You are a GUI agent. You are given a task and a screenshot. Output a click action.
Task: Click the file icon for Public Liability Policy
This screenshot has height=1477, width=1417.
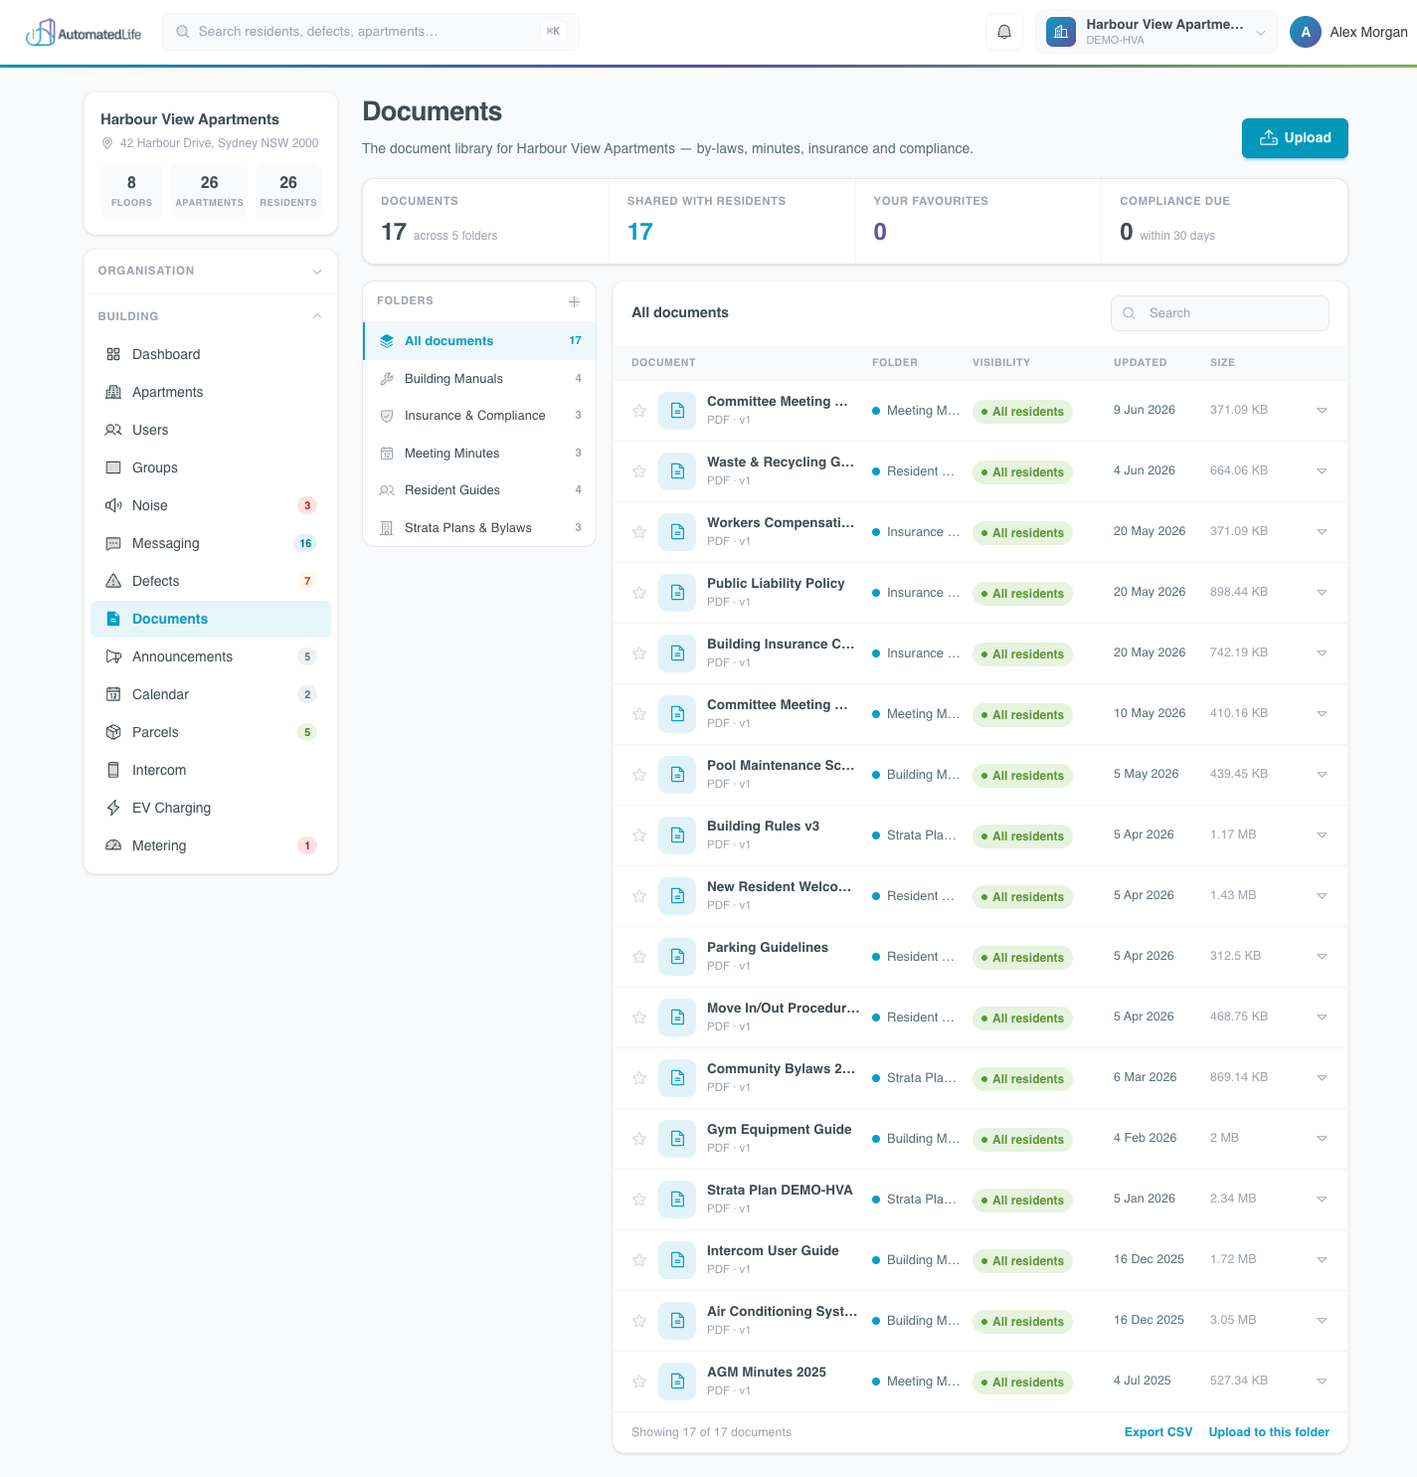coord(677,593)
